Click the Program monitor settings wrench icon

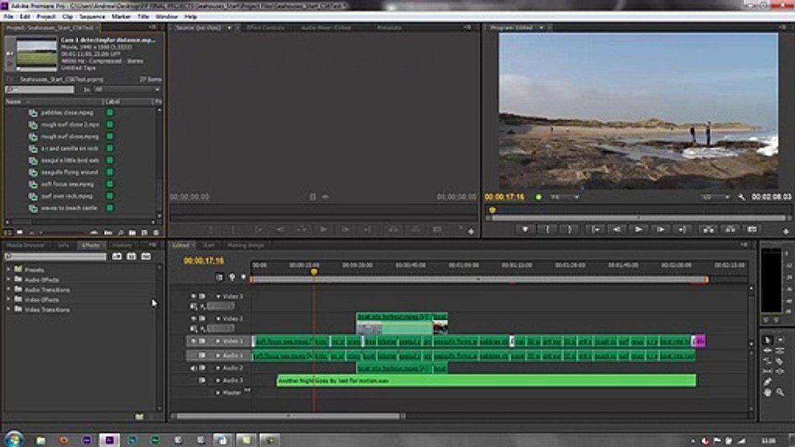click(x=742, y=197)
